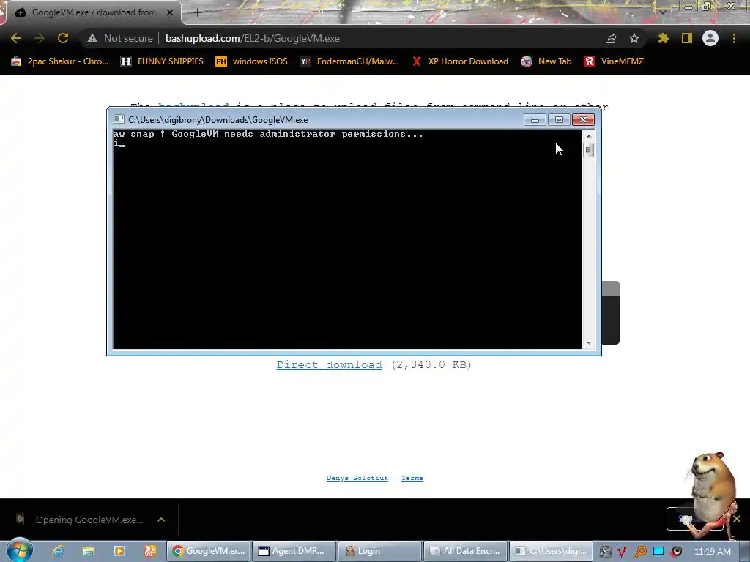Open the EndermanCH/Malw... bookmark

349,61
